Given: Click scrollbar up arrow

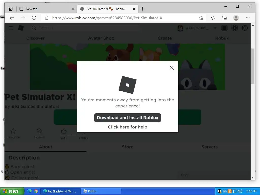Looking at the screenshot, I should click(x=253, y=25).
